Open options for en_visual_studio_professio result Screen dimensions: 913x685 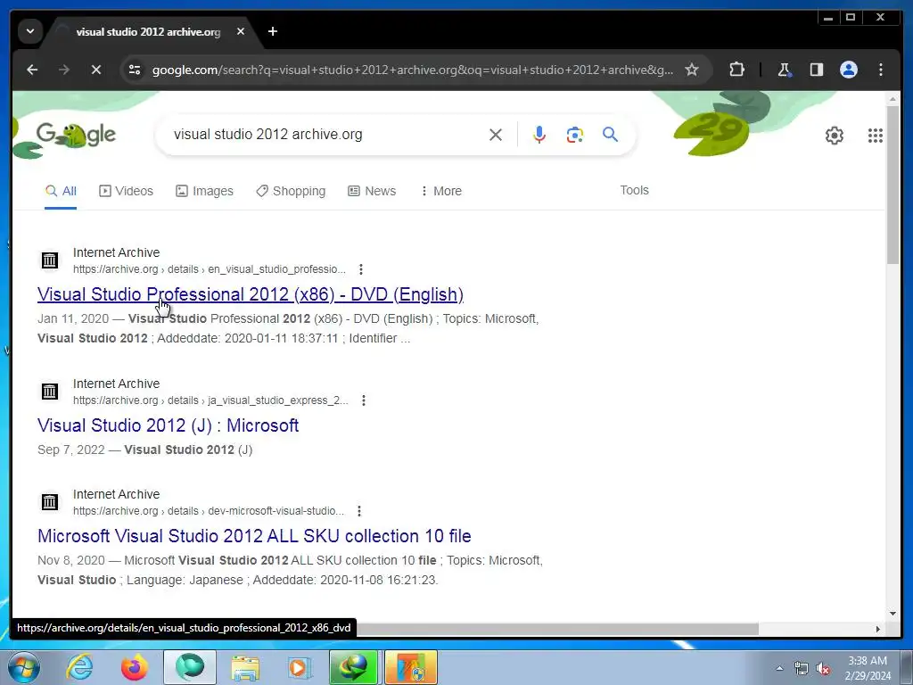[x=361, y=269]
